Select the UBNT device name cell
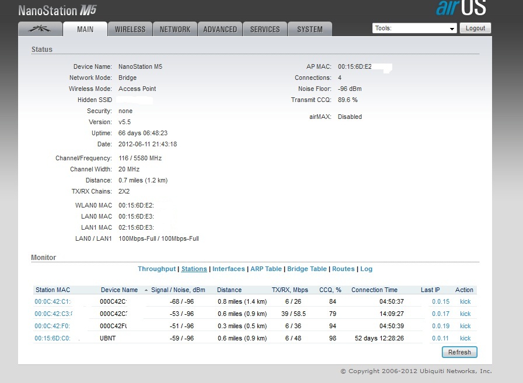This screenshot has height=383, width=523. (108, 338)
